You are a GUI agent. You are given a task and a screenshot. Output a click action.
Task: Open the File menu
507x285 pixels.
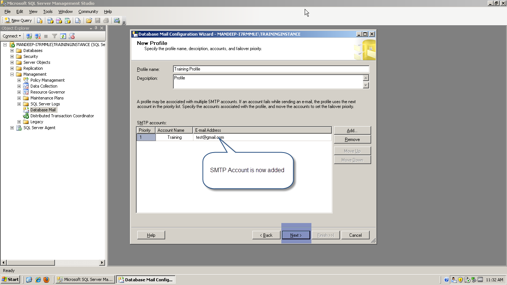point(7,12)
